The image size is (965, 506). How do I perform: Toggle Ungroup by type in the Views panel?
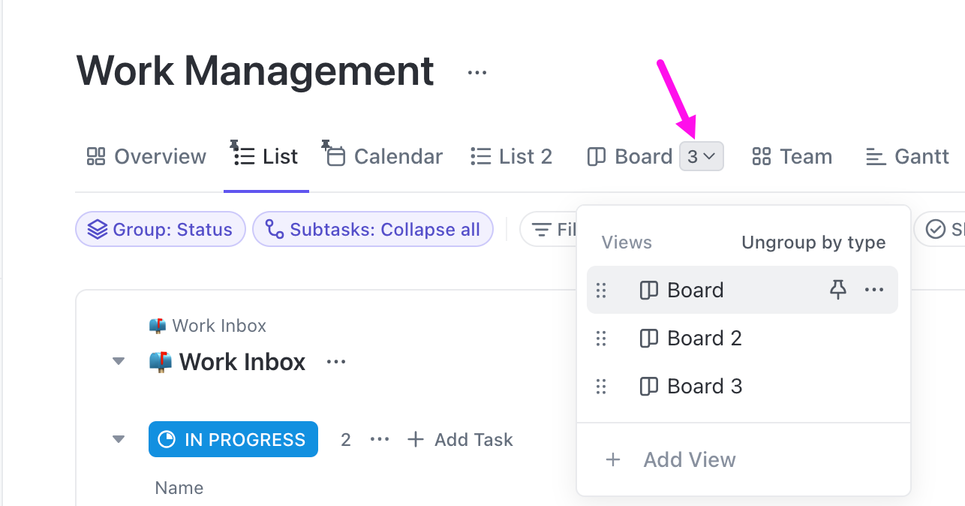point(813,242)
